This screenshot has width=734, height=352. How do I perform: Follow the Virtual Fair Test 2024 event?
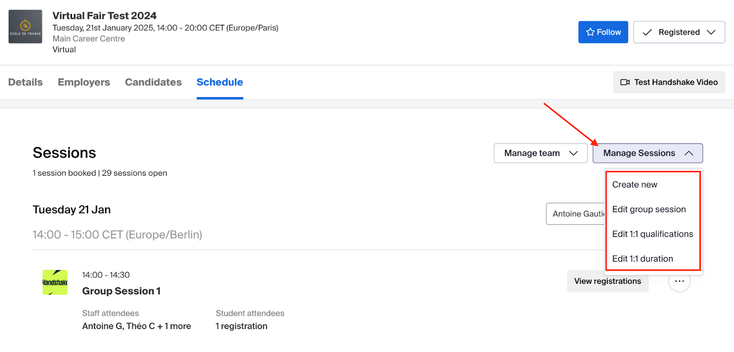point(603,32)
